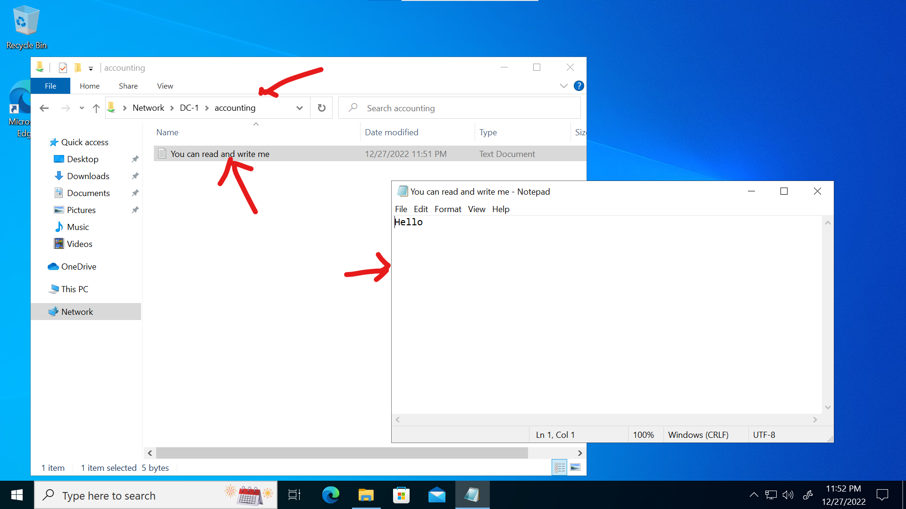Click the zoom level 100% in Notepad
906x509 pixels.
click(x=642, y=435)
